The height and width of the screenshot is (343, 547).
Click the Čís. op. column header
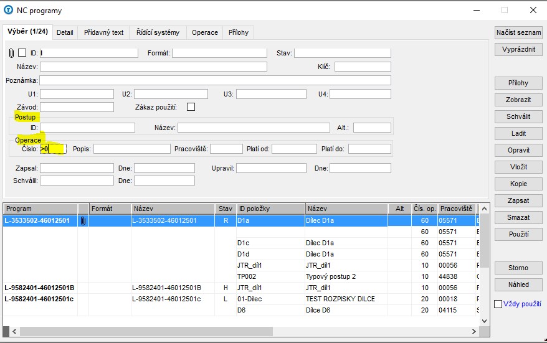click(x=424, y=209)
